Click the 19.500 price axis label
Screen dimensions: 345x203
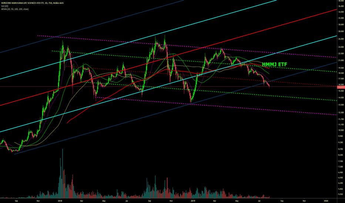coord(341,68)
